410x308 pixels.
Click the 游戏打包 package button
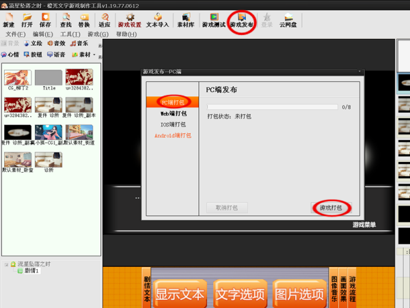331,208
